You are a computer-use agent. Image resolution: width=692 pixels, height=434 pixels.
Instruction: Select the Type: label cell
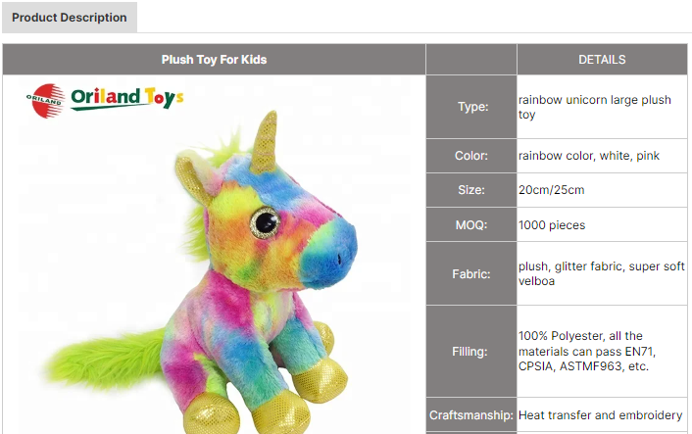click(471, 107)
